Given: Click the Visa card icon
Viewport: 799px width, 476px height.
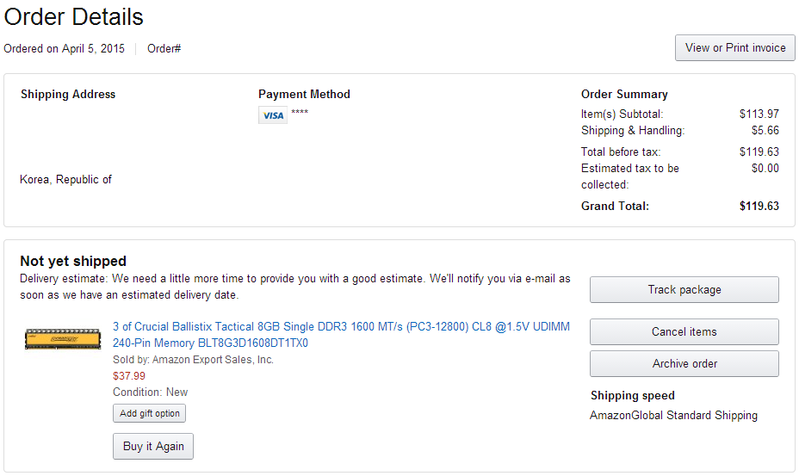Looking at the screenshot, I should pyautogui.click(x=273, y=115).
